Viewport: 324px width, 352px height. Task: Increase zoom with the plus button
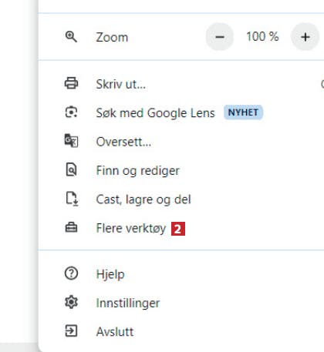[305, 37]
